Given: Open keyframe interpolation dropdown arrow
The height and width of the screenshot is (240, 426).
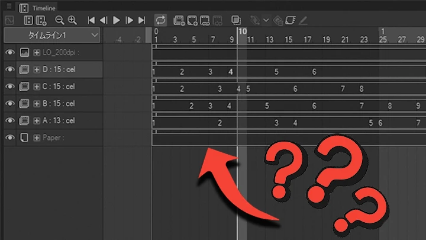Looking at the screenshot, I should tap(266, 20).
